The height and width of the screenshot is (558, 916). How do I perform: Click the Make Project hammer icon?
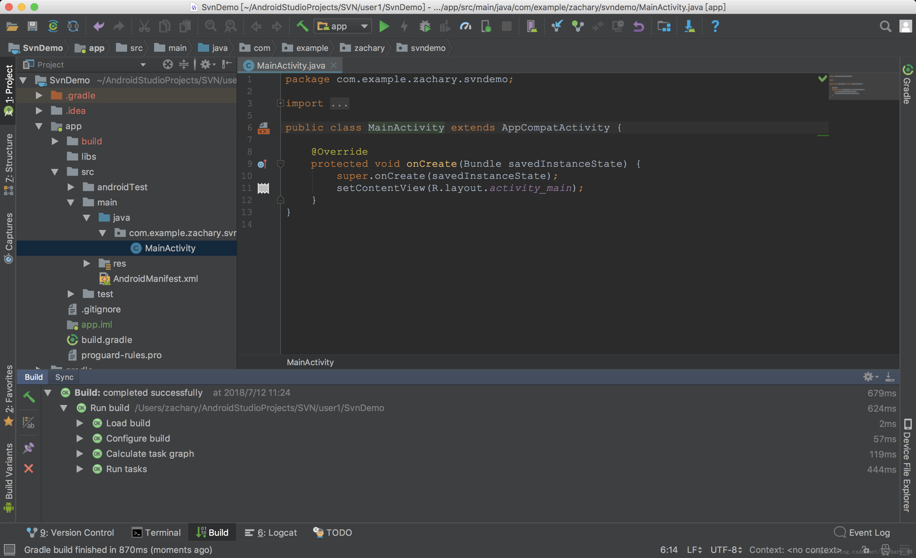tap(302, 26)
